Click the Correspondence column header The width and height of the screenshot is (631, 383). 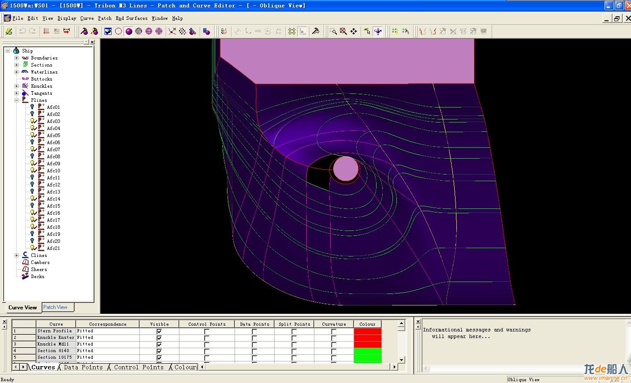tap(108, 324)
